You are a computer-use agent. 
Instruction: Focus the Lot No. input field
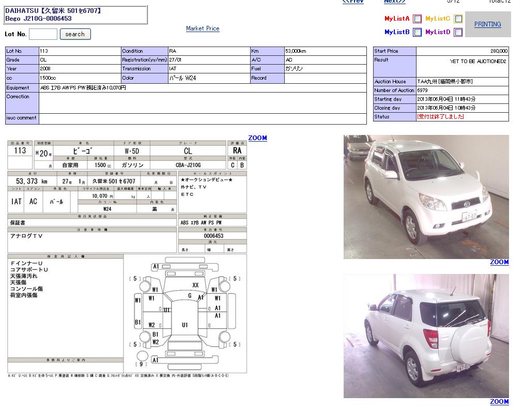[x=43, y=34]
